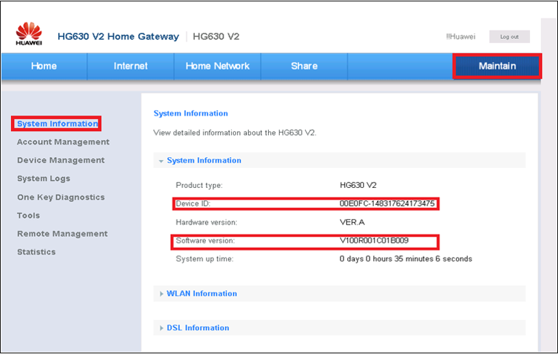Open System Information in sidebar

pyautogui.click(x=57, y=124)
